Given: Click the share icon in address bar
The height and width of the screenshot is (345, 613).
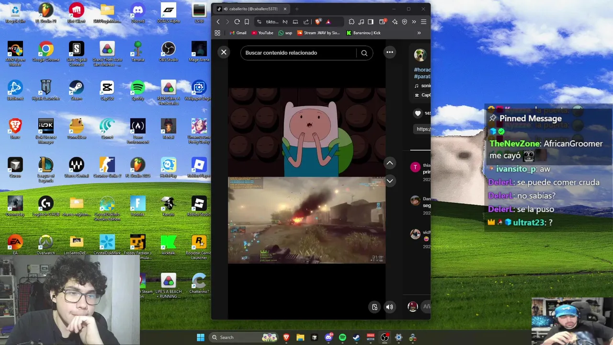Looking at the screenshot, I should [306, 22].
